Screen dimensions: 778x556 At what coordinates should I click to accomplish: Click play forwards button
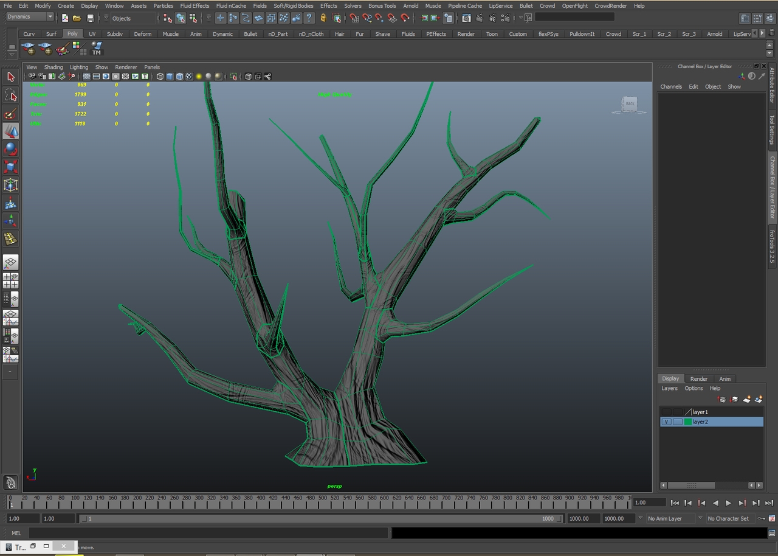[728, 503]
